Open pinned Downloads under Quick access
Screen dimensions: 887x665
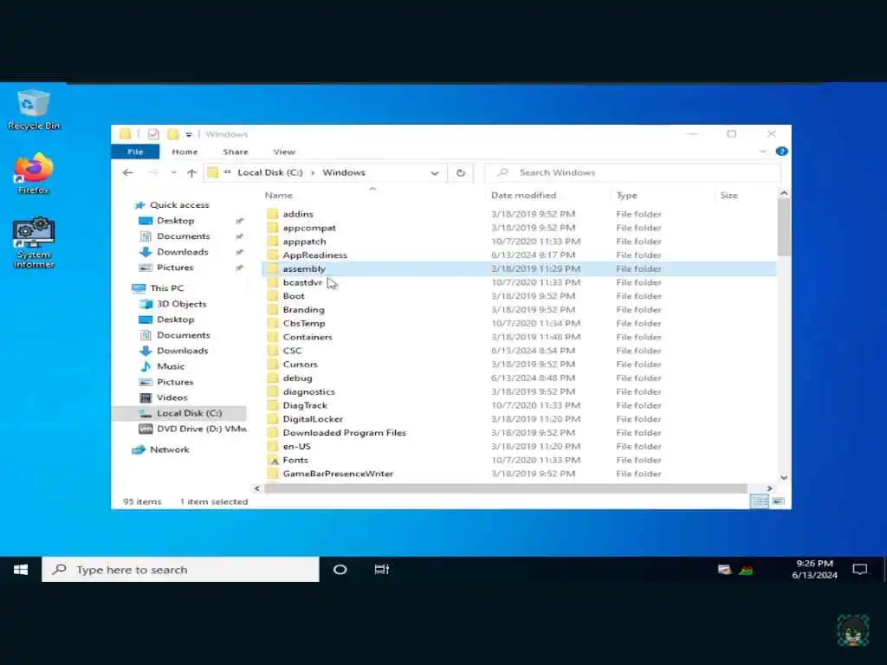pyautogui.click(x=182, y=252)
